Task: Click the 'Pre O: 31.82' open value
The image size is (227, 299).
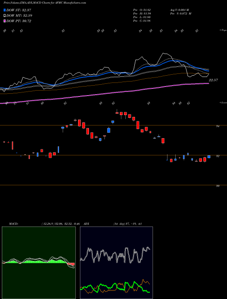Action: (142, 10)
